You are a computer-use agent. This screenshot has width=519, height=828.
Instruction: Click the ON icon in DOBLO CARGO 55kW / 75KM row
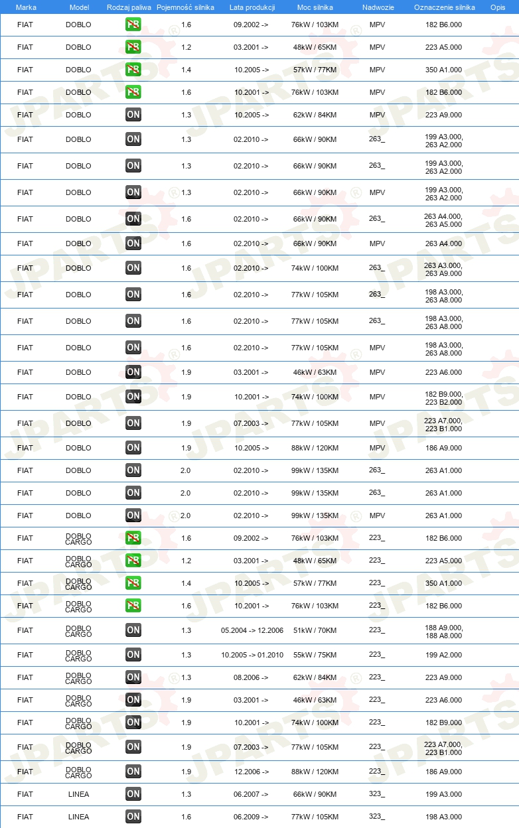(x=133, y=655)
